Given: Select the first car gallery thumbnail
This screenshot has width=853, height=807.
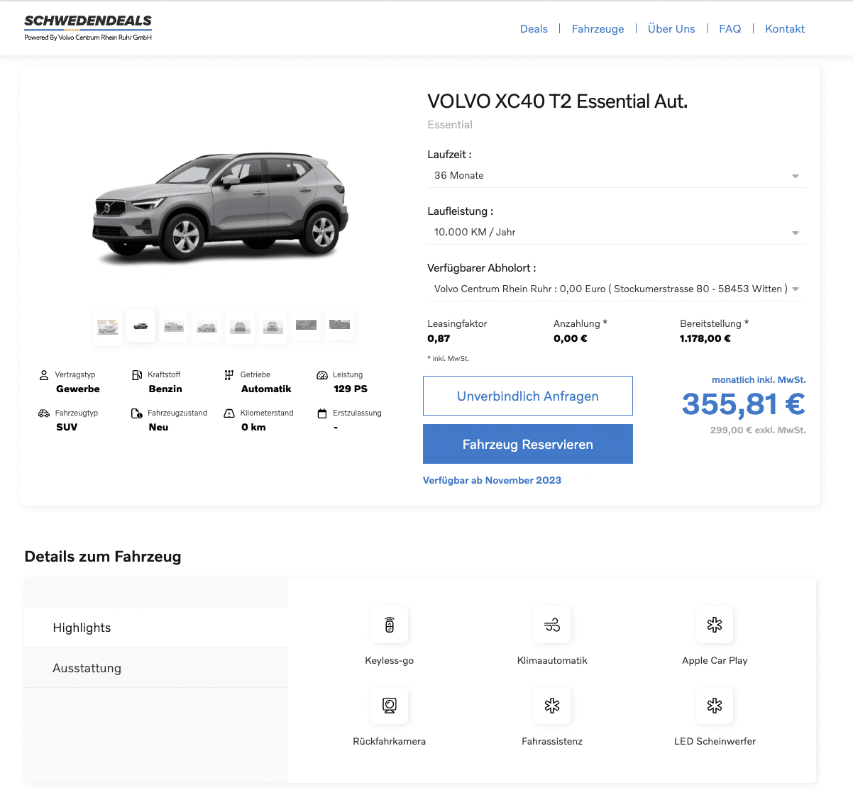Looking at the screenshot, I should tap(108, 326).
